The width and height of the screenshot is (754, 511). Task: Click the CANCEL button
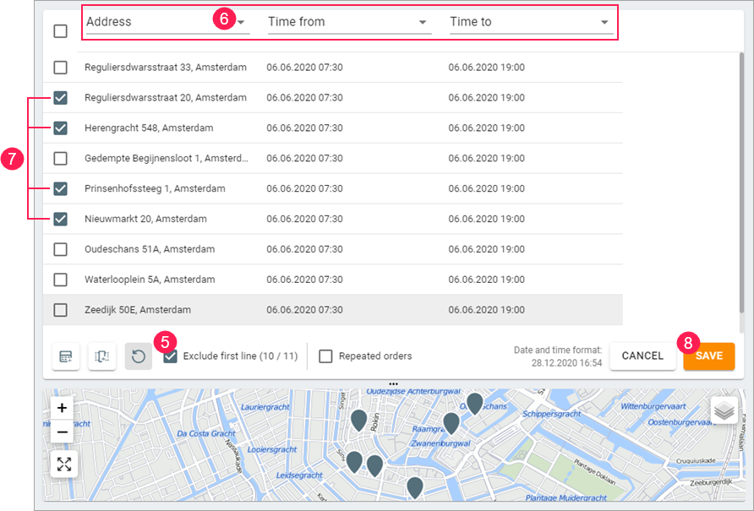tap(642, 356)
